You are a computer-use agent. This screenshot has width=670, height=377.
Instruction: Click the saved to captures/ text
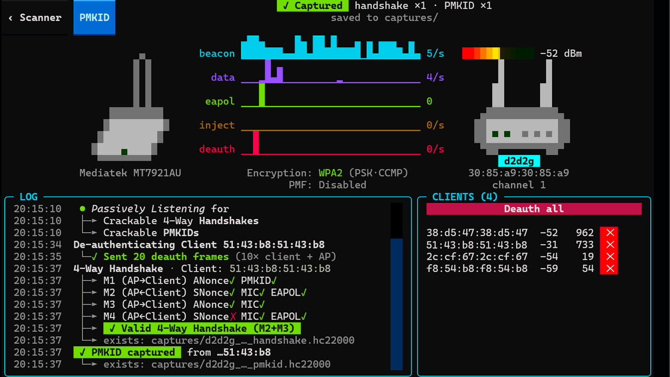(384, 18)
